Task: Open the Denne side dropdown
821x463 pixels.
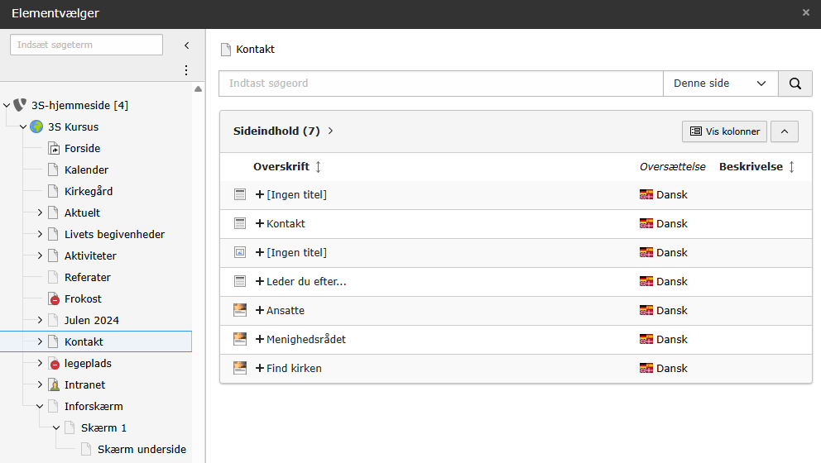Action: point(720,84)
